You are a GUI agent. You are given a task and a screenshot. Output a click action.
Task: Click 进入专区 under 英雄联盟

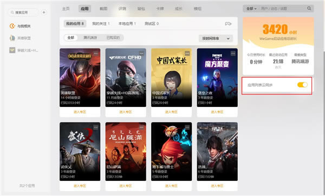tap(80, 112)
